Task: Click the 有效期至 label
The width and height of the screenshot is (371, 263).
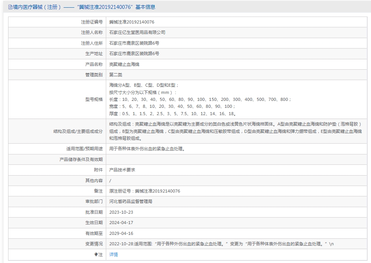Action: tap(94, 233)
